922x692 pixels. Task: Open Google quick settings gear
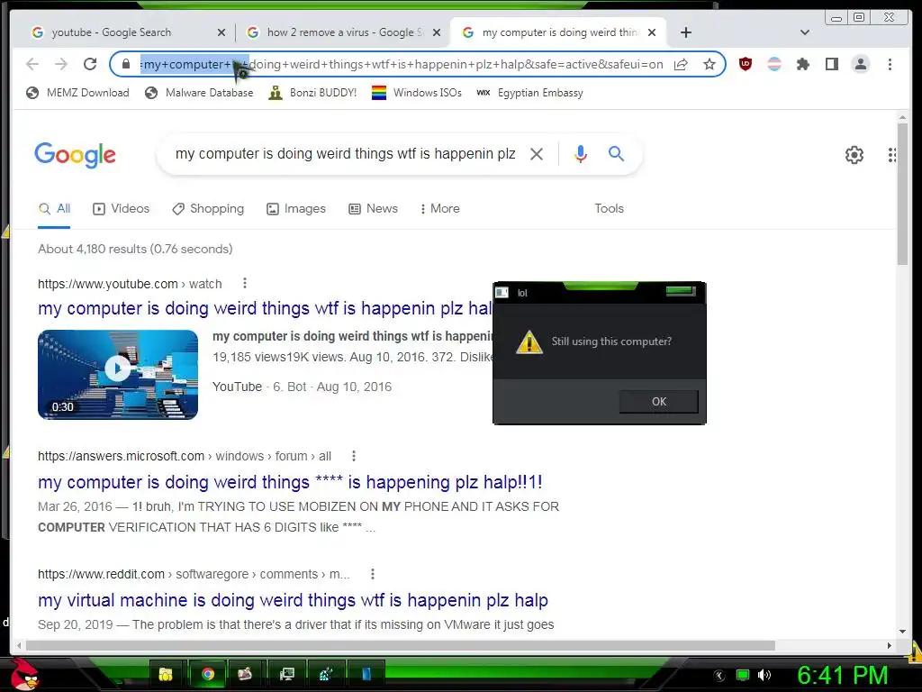click(854, 155)
